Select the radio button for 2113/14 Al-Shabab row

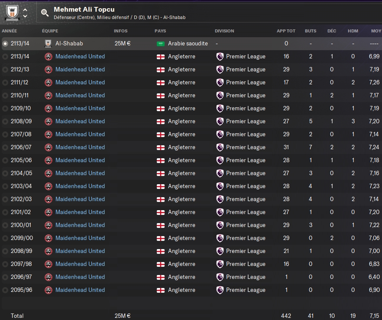click(5, 43)
